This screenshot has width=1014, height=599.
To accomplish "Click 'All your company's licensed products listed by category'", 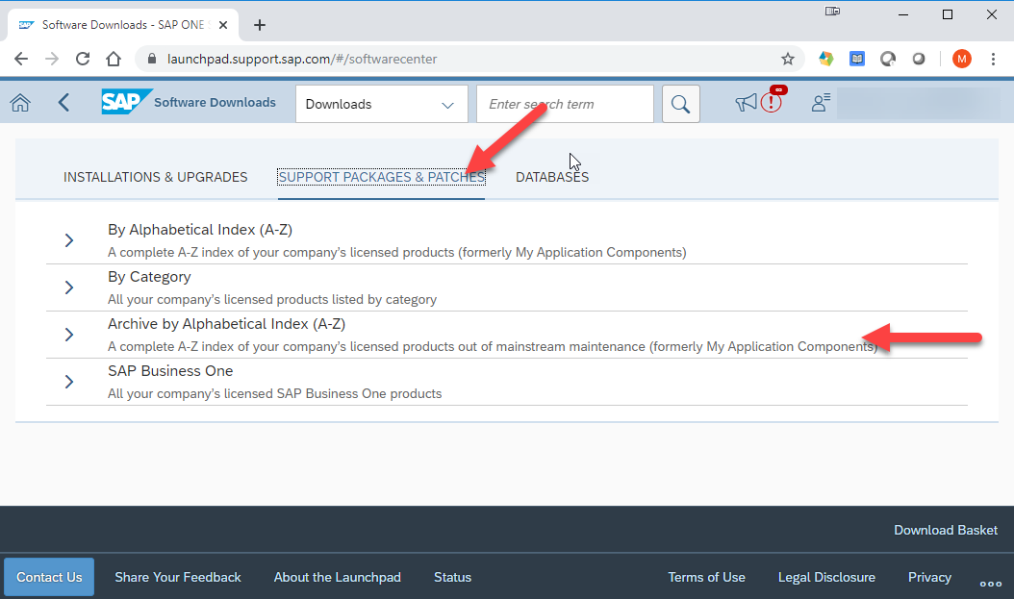I will click(272, 300).
